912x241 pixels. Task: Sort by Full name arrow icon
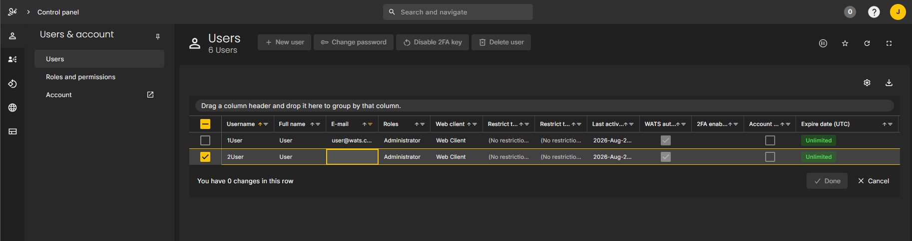[x=312, y=124]
